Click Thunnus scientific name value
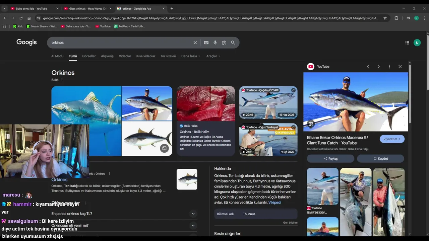The height and width of the screenshot is (241, 429). pos(249,214)
